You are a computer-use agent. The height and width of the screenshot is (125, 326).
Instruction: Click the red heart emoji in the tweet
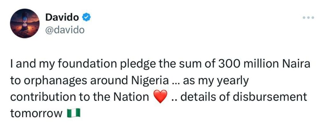click(160, 97)
